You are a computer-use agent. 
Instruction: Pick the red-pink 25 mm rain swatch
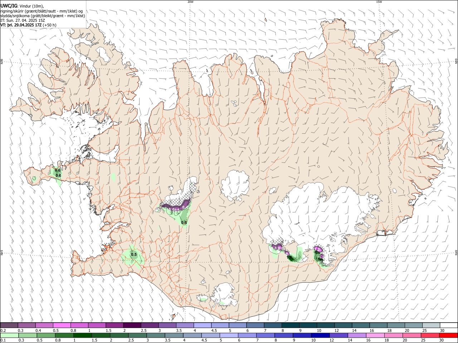point(430,335)
